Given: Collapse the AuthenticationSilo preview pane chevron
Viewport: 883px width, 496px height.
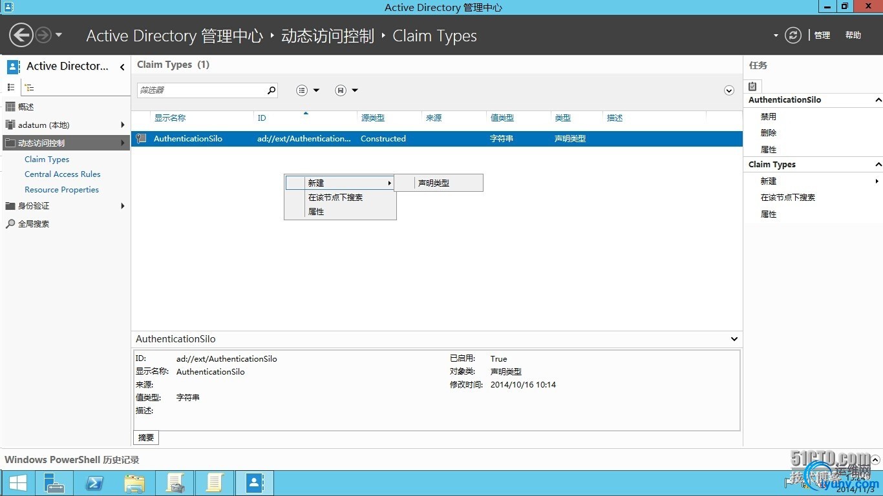Looking at the screenshot, I should tap(734, 339).
